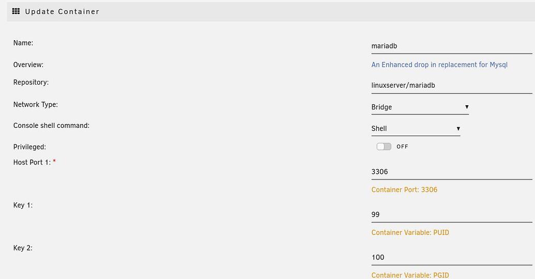The image size is (535, 279).
Task: Click the Repository label
Action: point(31,83)
